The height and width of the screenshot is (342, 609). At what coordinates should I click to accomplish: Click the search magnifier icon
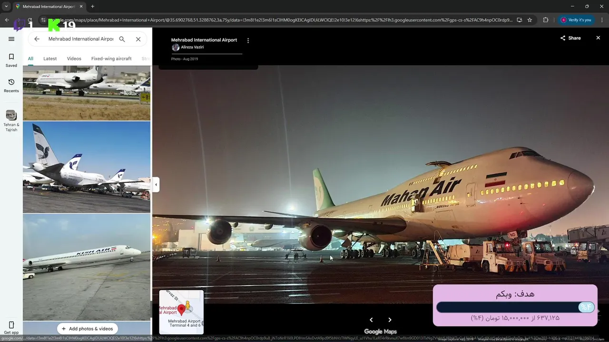(122, 39)
